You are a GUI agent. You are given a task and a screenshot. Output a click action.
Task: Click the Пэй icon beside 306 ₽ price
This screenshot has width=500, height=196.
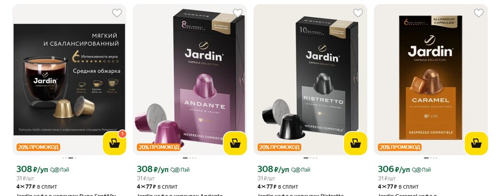[421, 170]
